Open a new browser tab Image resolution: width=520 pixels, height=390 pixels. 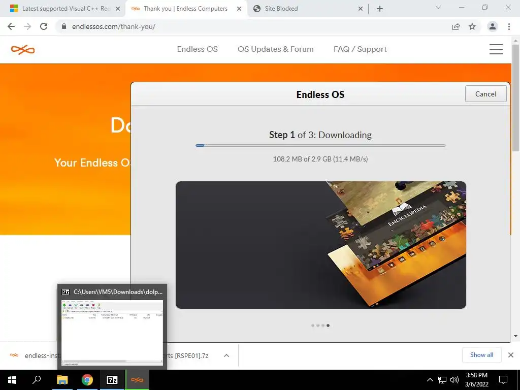380,9
